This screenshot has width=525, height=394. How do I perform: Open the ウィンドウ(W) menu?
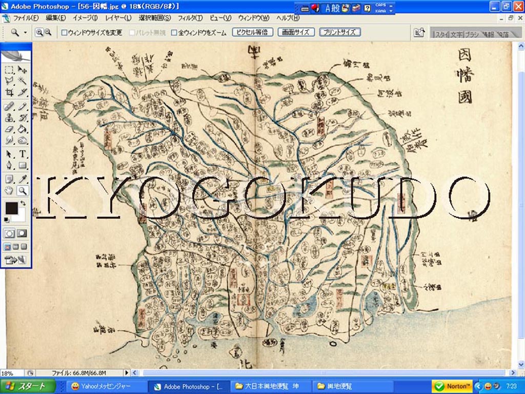[x=253, y=18]
